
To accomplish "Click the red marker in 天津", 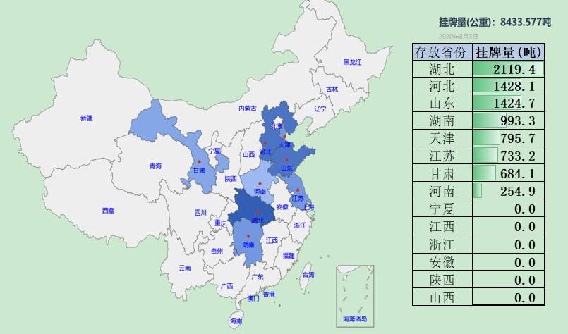I will pyautogui.click(x=285, y=137).
